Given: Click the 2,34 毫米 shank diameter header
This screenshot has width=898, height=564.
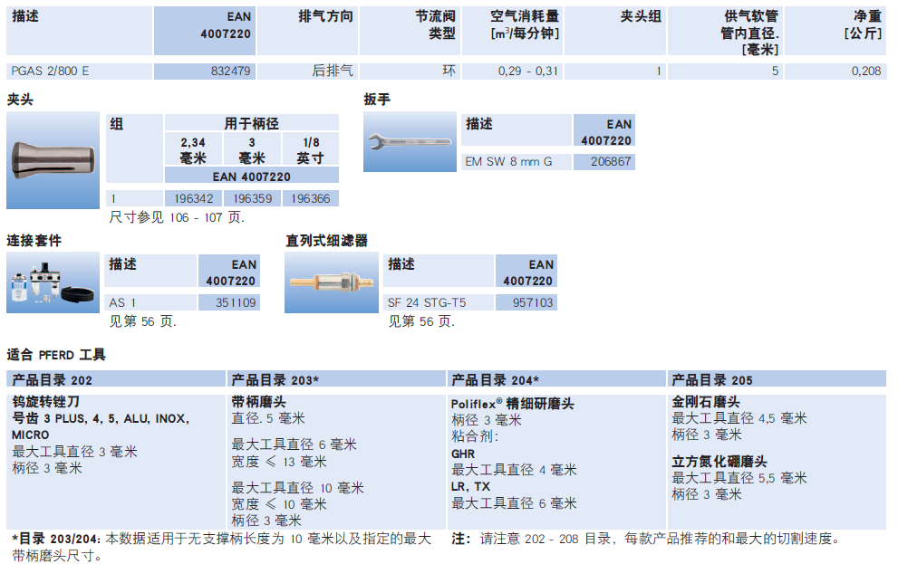Looking at the screenshot, I should (194, 150).
